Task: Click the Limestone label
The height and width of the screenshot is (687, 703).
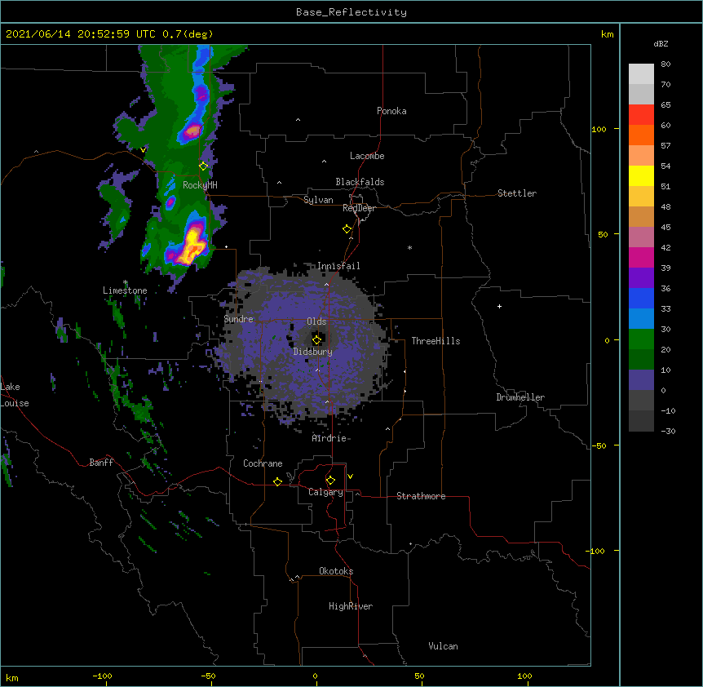Action: click(125, 290)
